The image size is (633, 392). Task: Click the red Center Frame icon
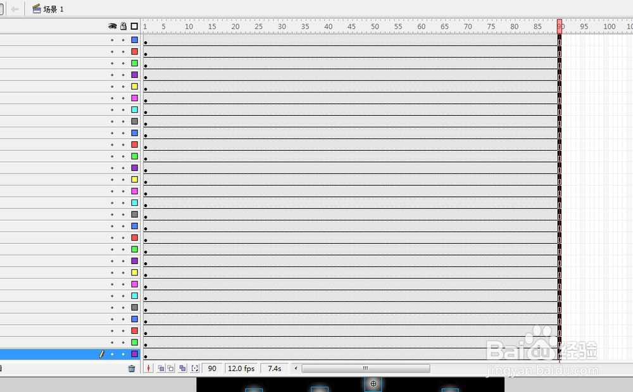[x=149, y=368]
